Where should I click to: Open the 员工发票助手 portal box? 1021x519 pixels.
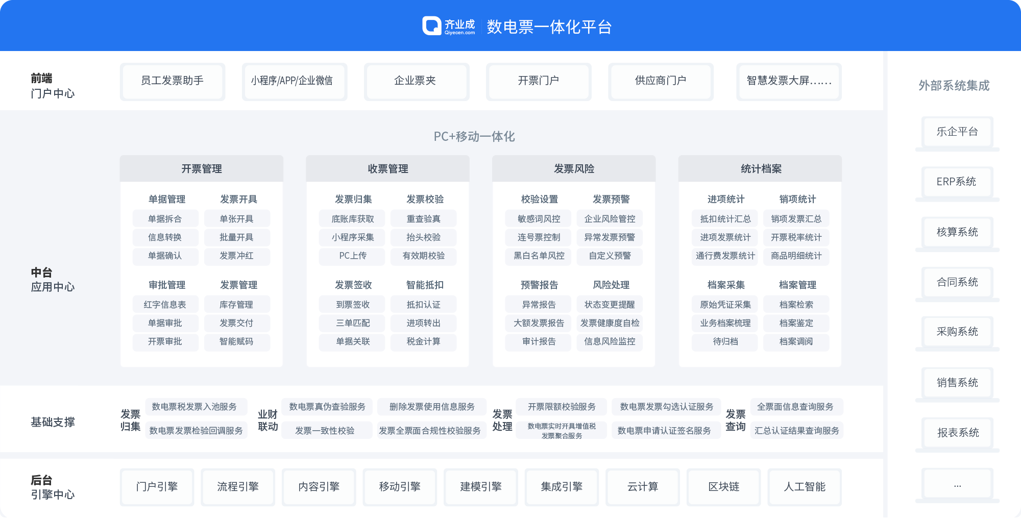(x=172, y=81)
